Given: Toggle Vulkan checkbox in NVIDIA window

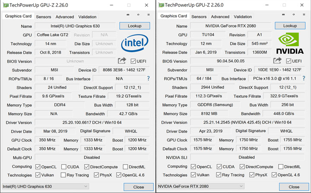Looking at the screenshot, I should coord(193,174).
